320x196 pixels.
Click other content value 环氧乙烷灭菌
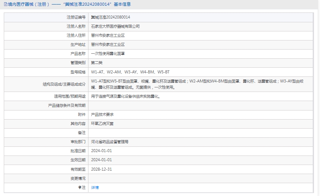click(102, 123)
